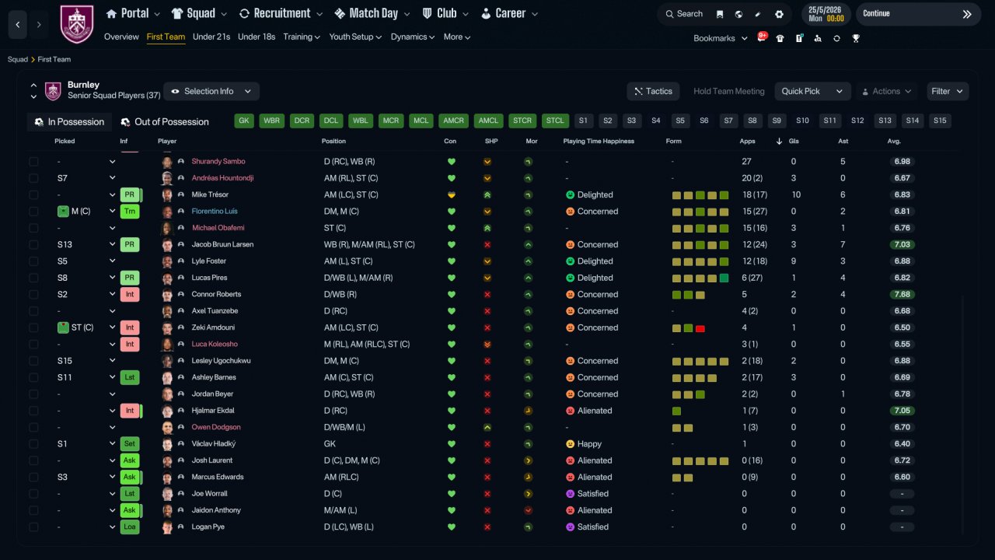Switch to the Out of Possession view
The height and width of the screenshot is (560, 995).
tap(164, 122)
